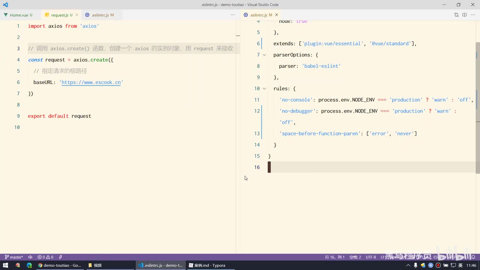Click the lightning bolt status icon
Viewport: 480px width, 270px height.
point(60,257)
